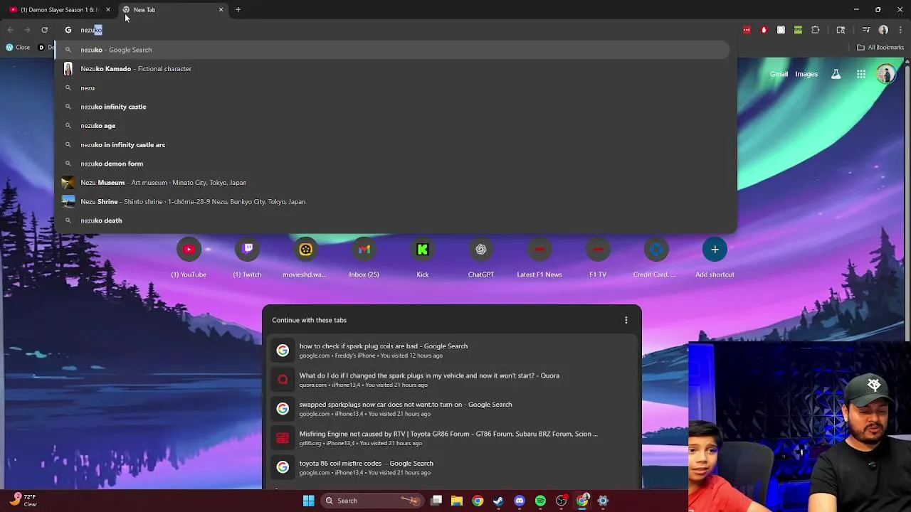Image resolution: width=911 pixels, height=512 pixels.
Task: Open the Google Lens search icon in toolbar
Action: (x=841, y=30)
